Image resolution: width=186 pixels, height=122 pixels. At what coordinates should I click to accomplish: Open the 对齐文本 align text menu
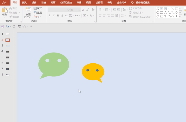click(136, 12)
